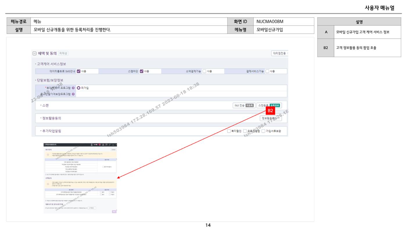
Task: Open help icon beside 중고단말가격보장프로그램
Action: click(73, 94)
